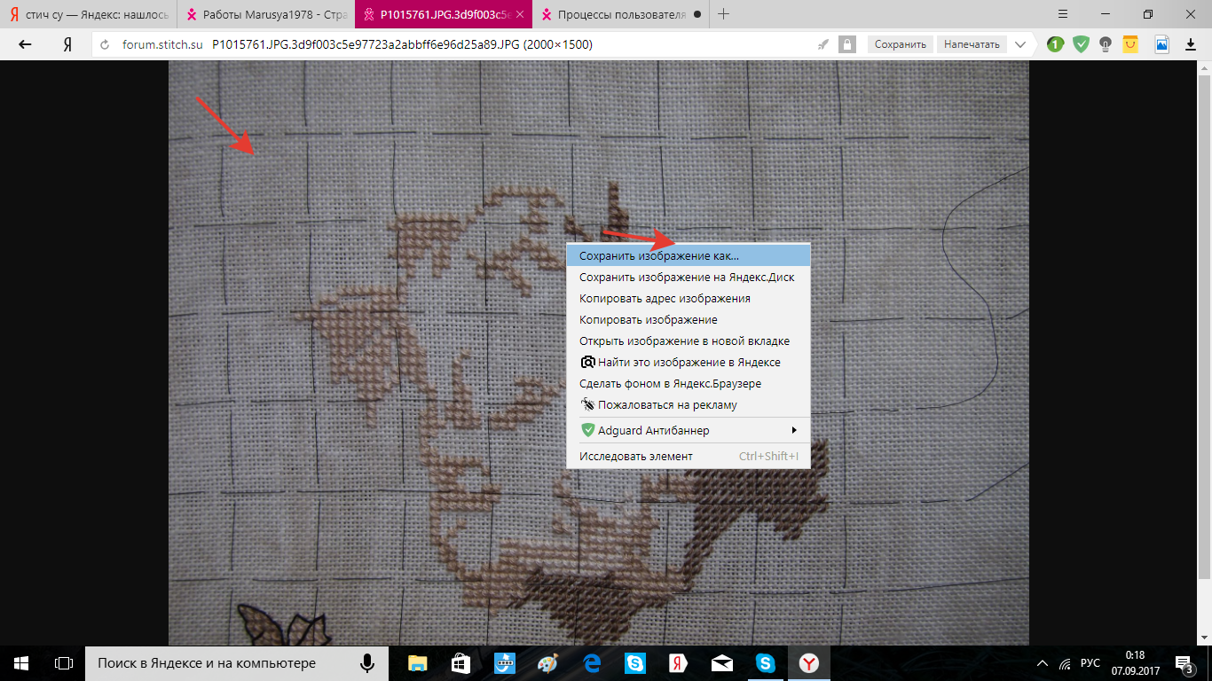The image size is (1212, 681).
Task: Open the downloads arrow icon
Action: 1190,44
